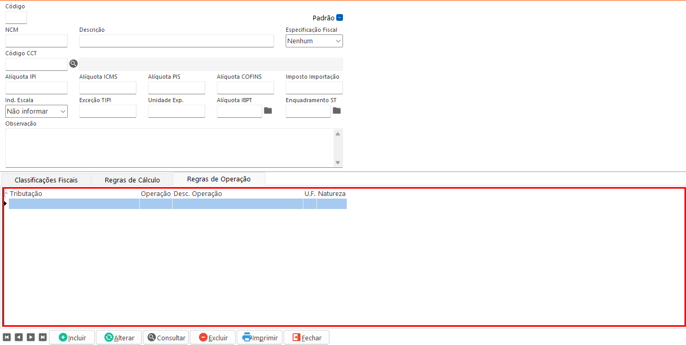This screenshot has height=345, width=686.
Task: Click the Alterar button
Action: tap(119, 338)
